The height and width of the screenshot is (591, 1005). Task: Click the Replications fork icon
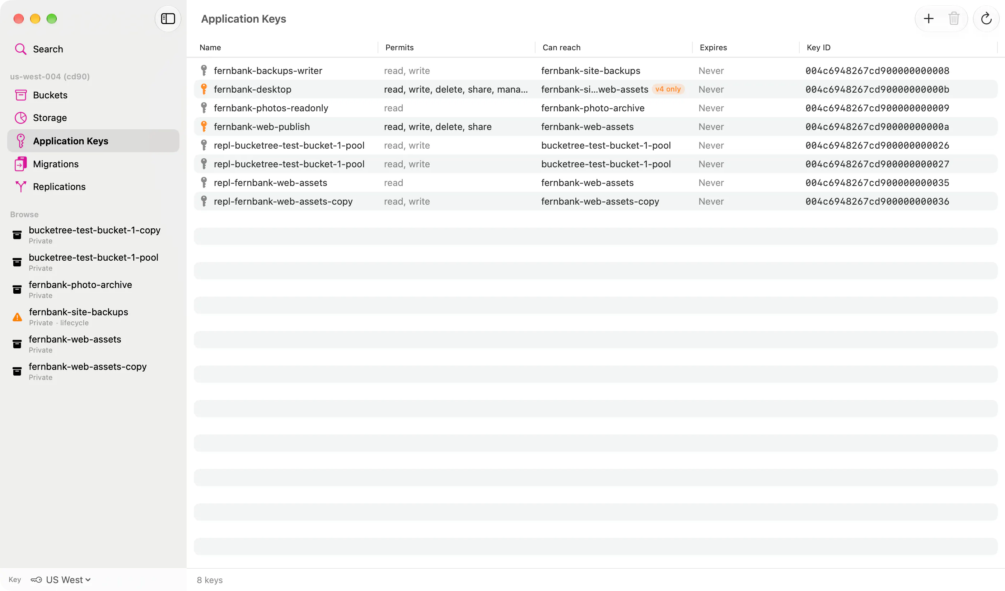21,187
